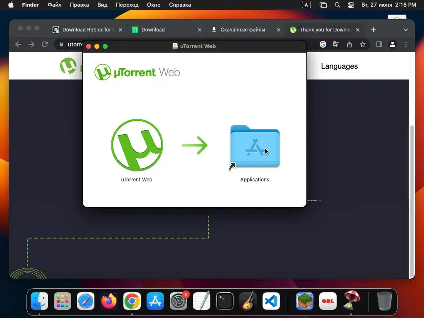Open Chrome from the Dock
This screenshot has height=318, width=424.
(x=132, y=301)
